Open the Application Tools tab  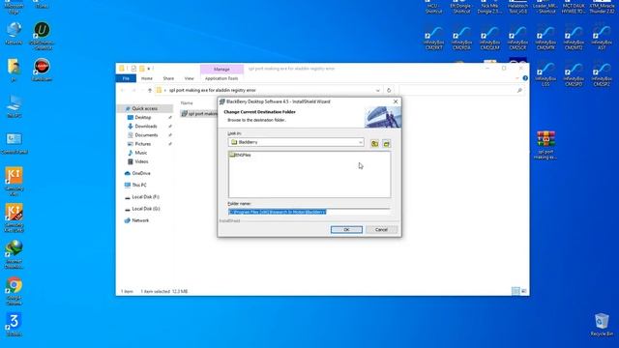221,78
